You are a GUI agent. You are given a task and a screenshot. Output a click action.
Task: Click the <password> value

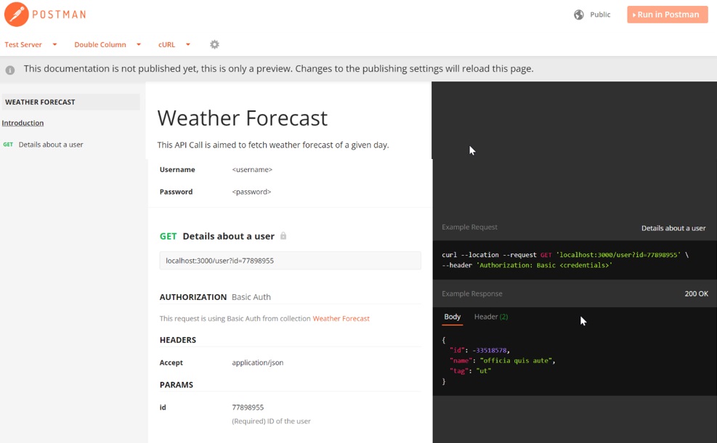tap(251, 192)
